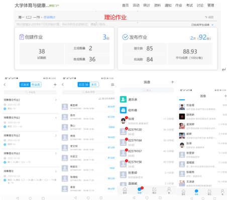
Task: Open the 统计 menu in top navigation
Action: click(x=147, y=6)
